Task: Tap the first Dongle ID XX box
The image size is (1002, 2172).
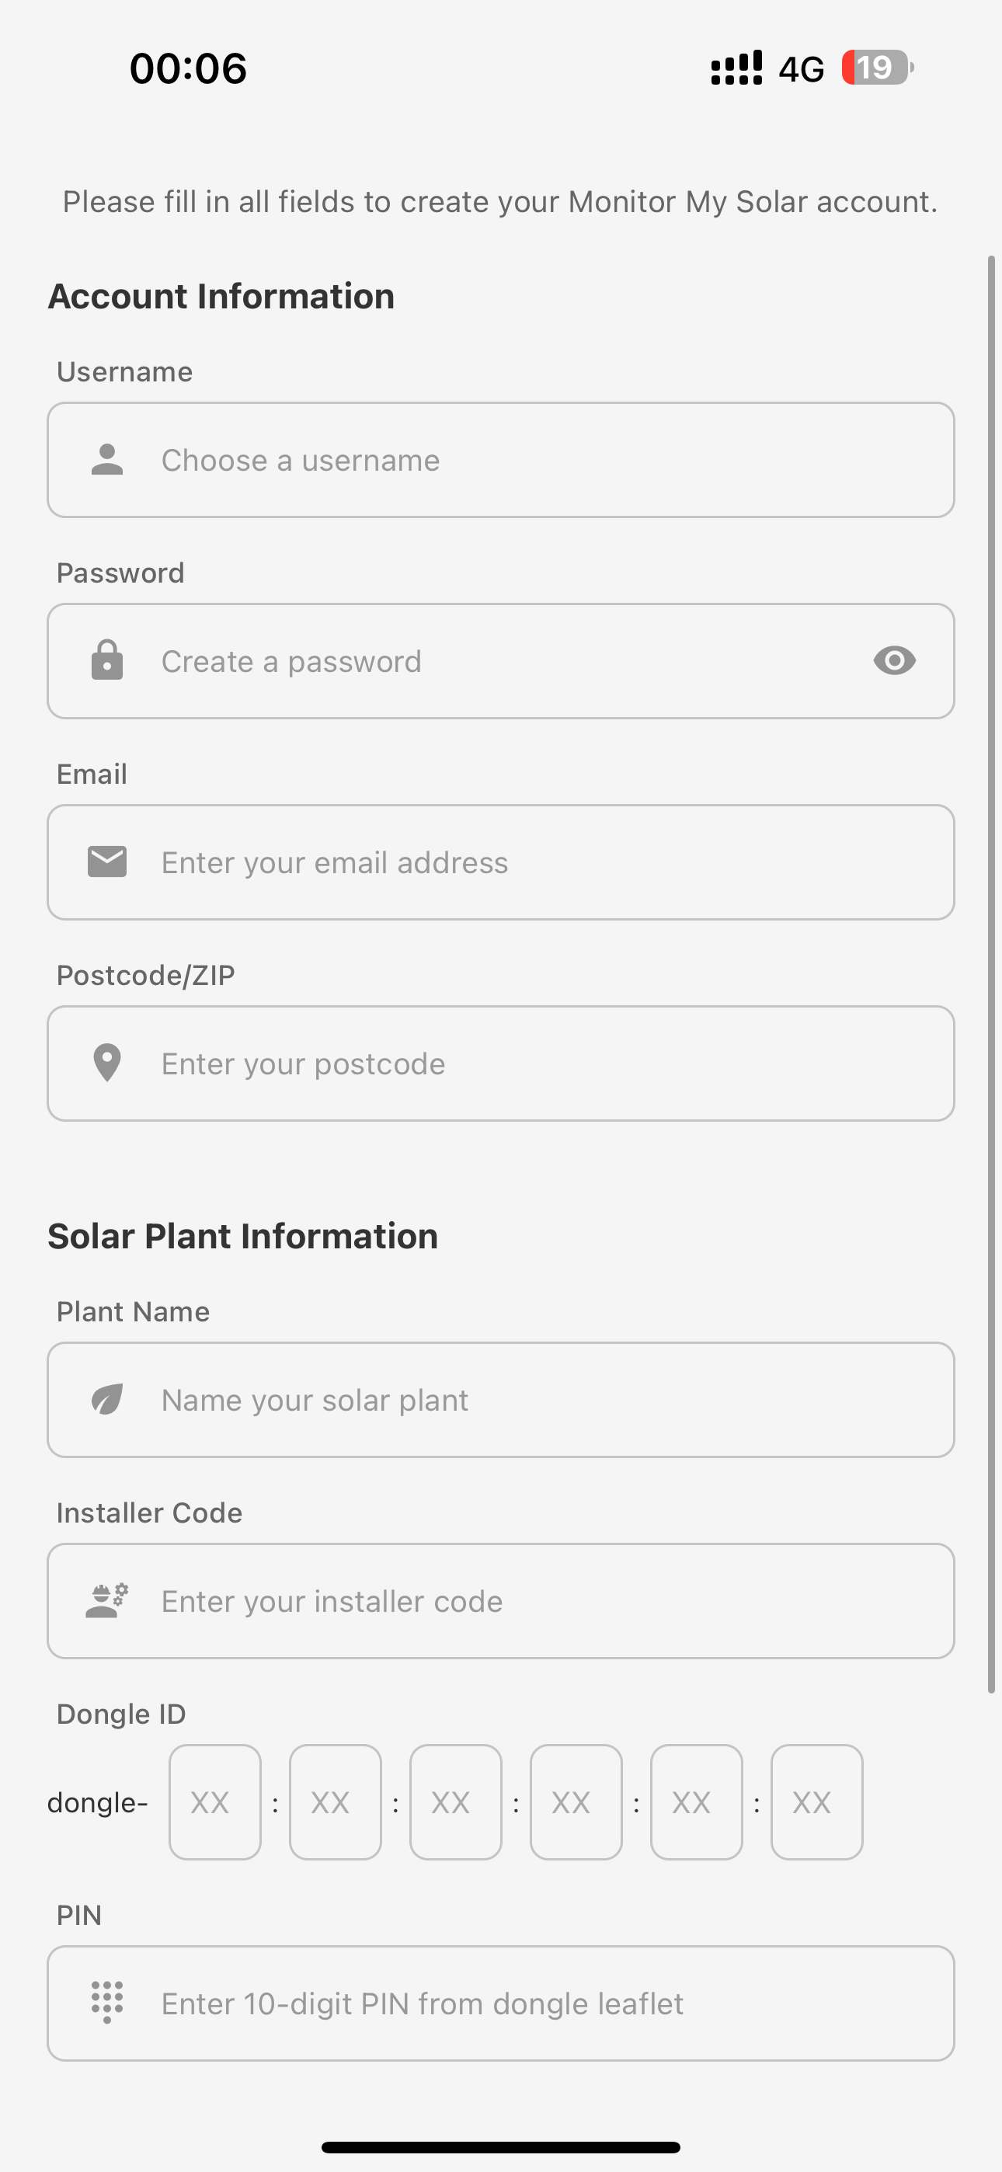Action: pos(215,1802)
